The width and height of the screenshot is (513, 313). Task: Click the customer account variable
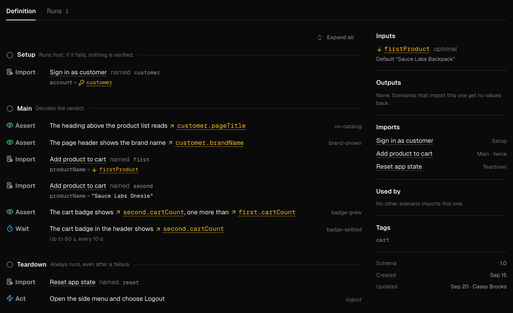pos(99,83)
